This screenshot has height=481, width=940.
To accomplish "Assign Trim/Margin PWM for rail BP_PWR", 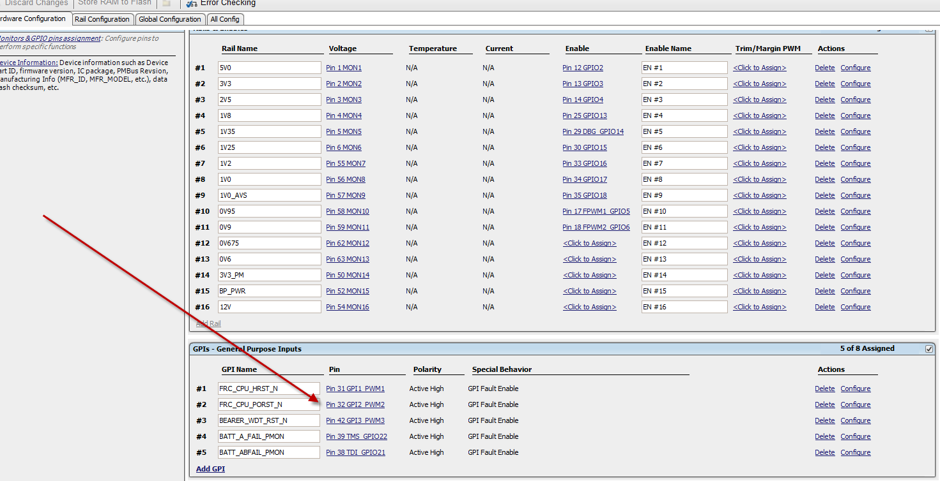I will 760,291.
